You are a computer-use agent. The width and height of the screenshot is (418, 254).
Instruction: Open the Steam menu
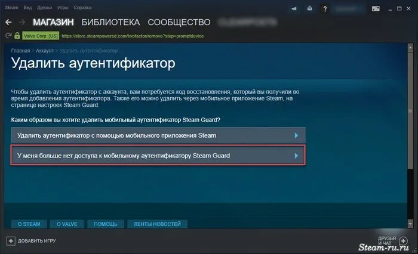click(x=11, y=8)
